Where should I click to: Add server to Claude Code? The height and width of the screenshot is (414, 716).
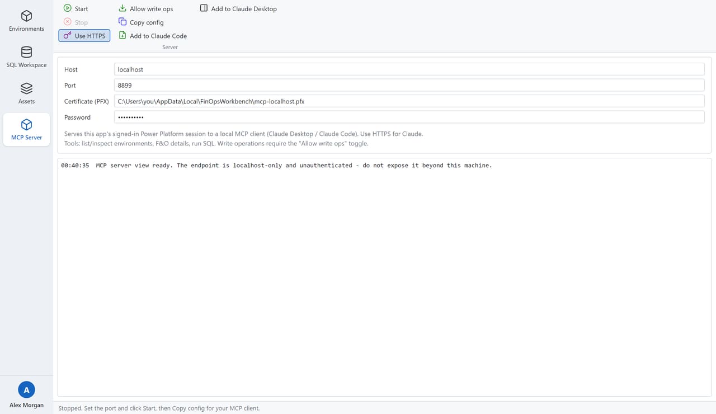(x=153, y=36)
